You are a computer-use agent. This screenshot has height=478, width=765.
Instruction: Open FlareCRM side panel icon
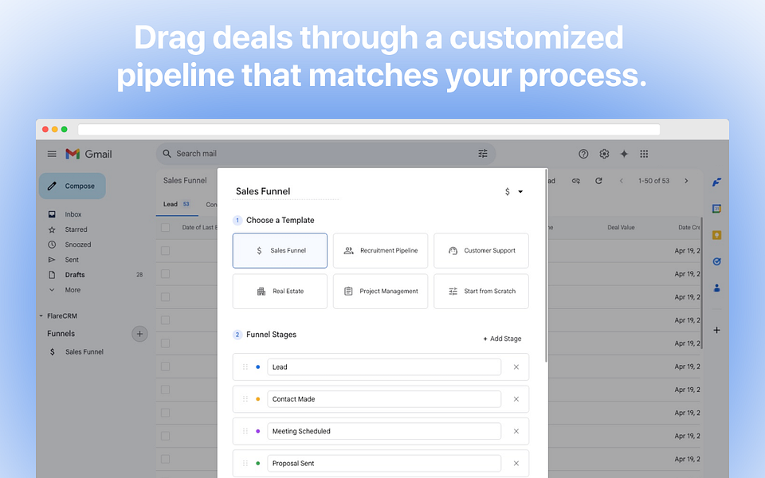click(716, 182)
